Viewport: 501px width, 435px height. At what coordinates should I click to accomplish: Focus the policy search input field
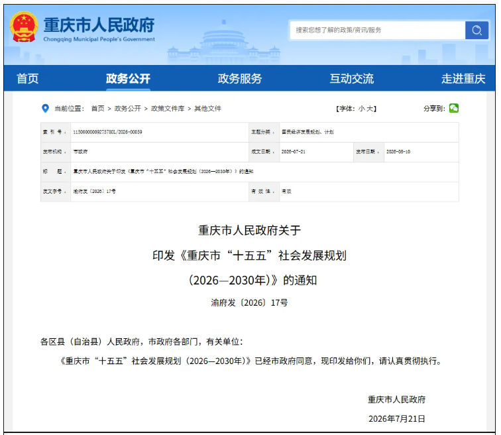377,30
